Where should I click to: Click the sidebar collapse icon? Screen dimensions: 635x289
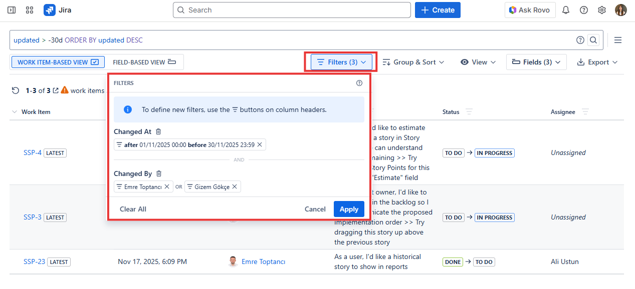click(12, 10)
